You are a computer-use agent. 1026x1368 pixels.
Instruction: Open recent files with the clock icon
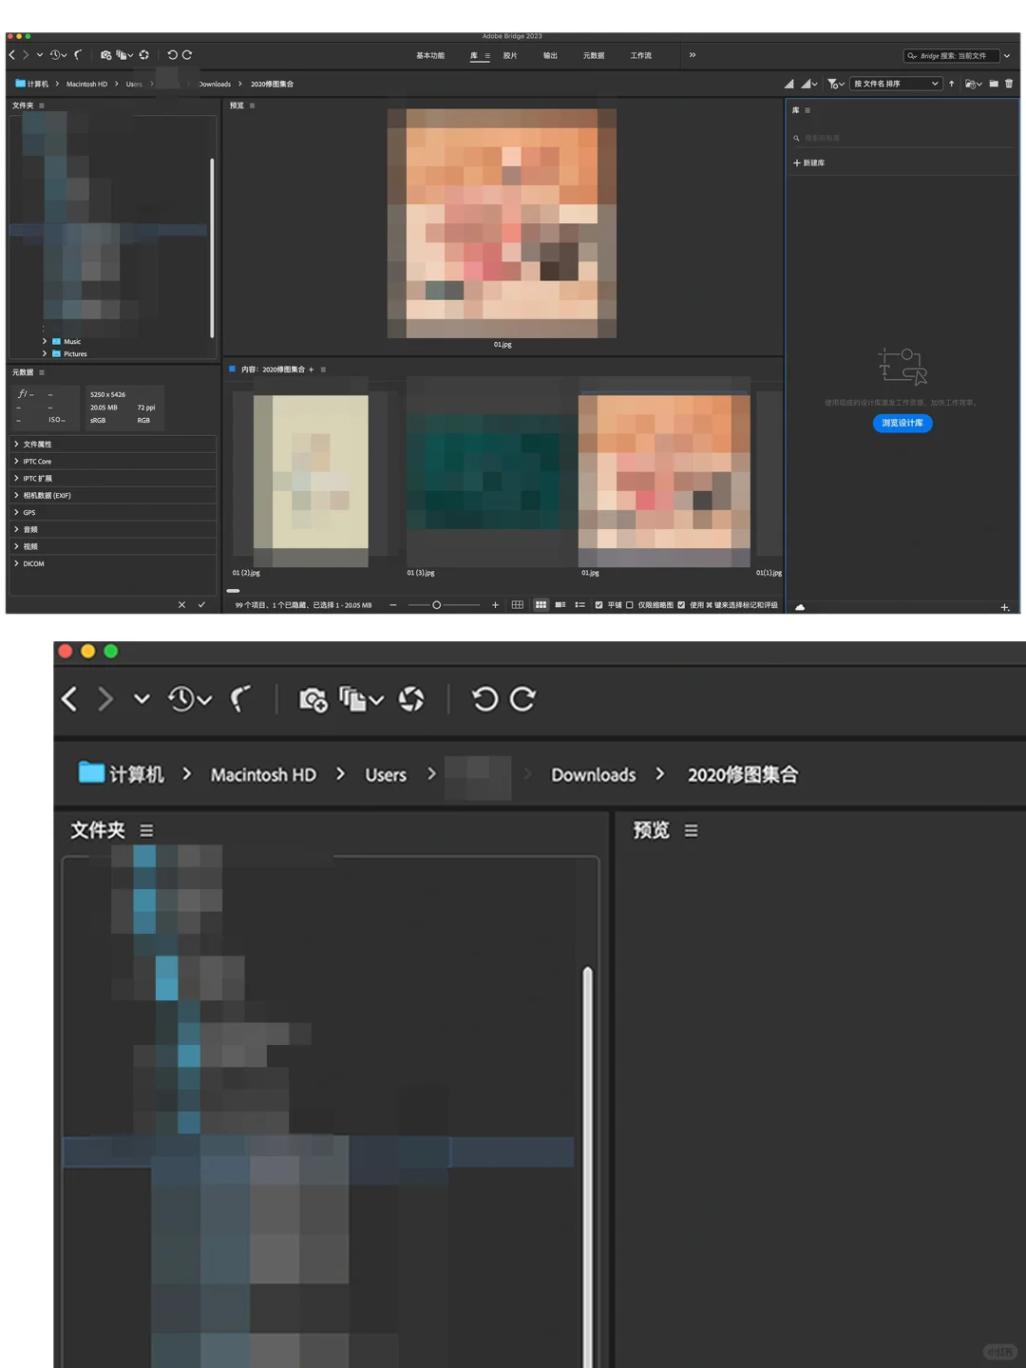pyautogui.click(x=55, y=55)
